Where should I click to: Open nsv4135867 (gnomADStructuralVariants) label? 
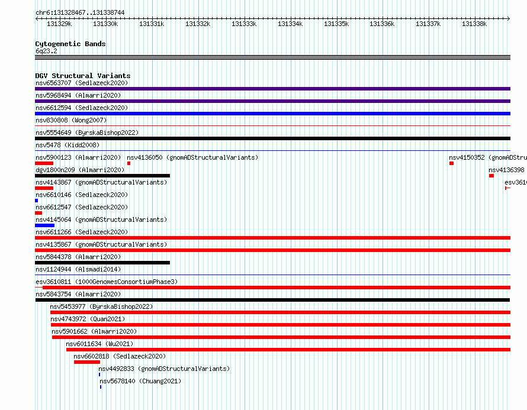pyautogui.click(x=101, y=244)
